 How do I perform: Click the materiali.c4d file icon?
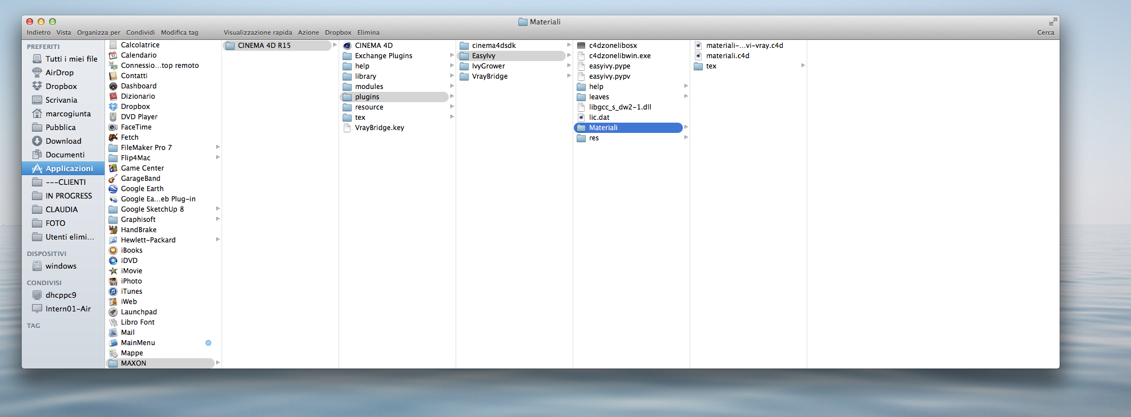point(698,56)
